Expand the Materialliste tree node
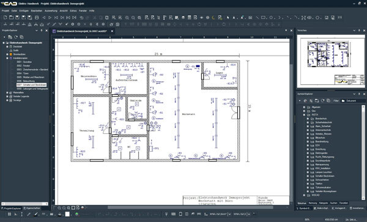This screenshot has width=367, height=222. (7, 92)
